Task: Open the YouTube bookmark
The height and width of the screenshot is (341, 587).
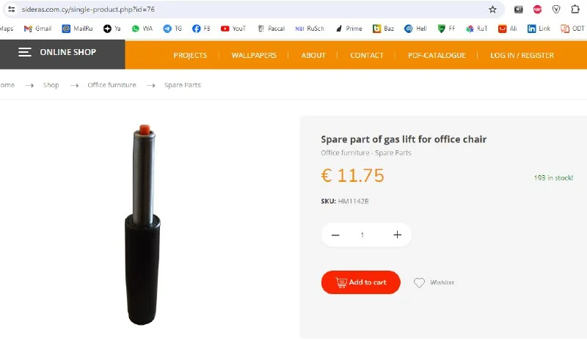Action: pos(233,29)
